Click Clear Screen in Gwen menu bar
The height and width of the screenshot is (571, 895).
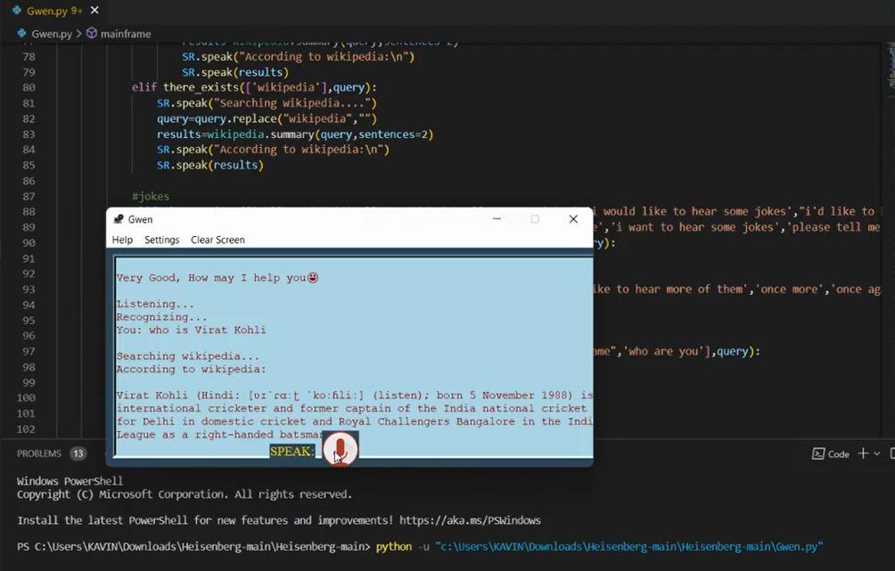[218, 240]
